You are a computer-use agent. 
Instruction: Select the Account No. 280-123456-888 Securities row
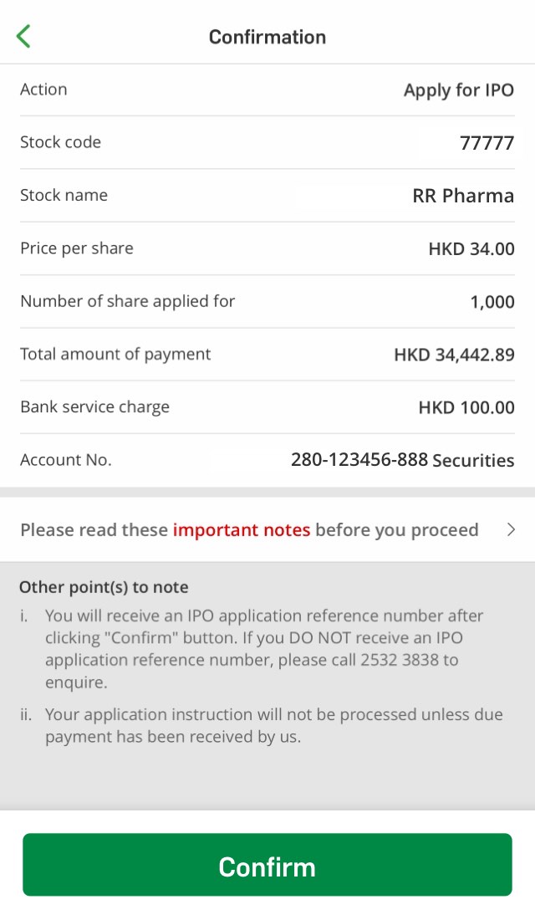point(267,459)
